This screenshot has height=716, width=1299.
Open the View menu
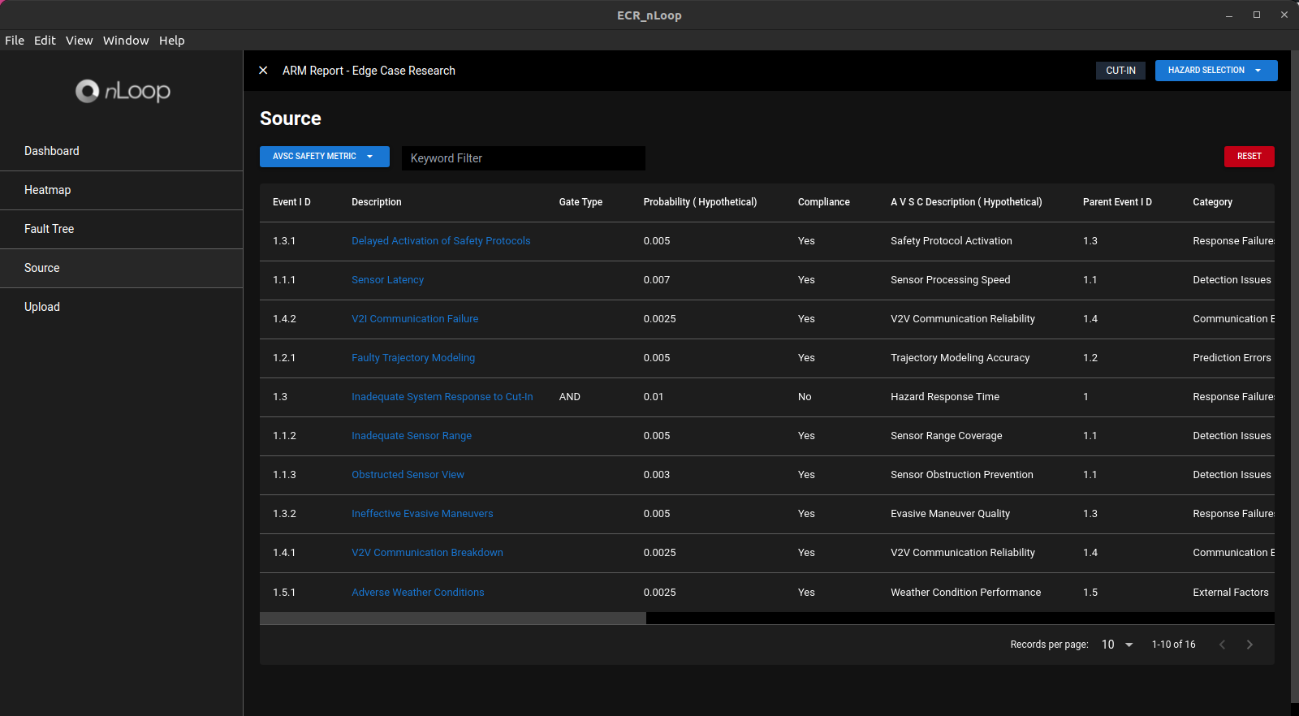click(80, 41)
